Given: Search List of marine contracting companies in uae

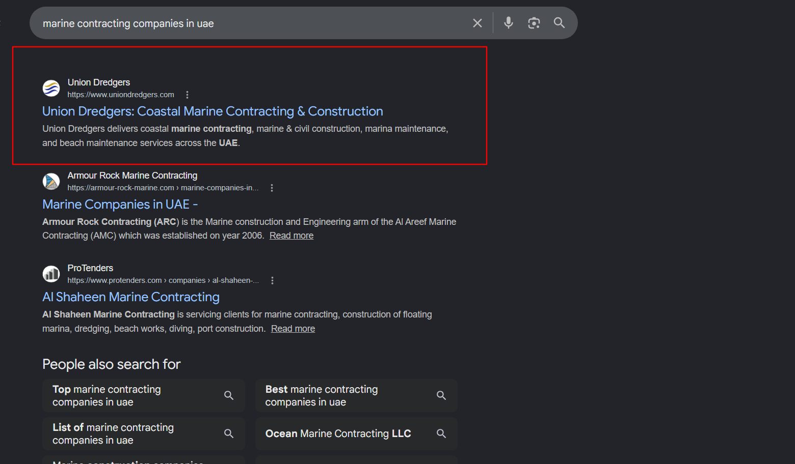Looking at the screenshot, I should pyautogui.click(x=144, y=433).
